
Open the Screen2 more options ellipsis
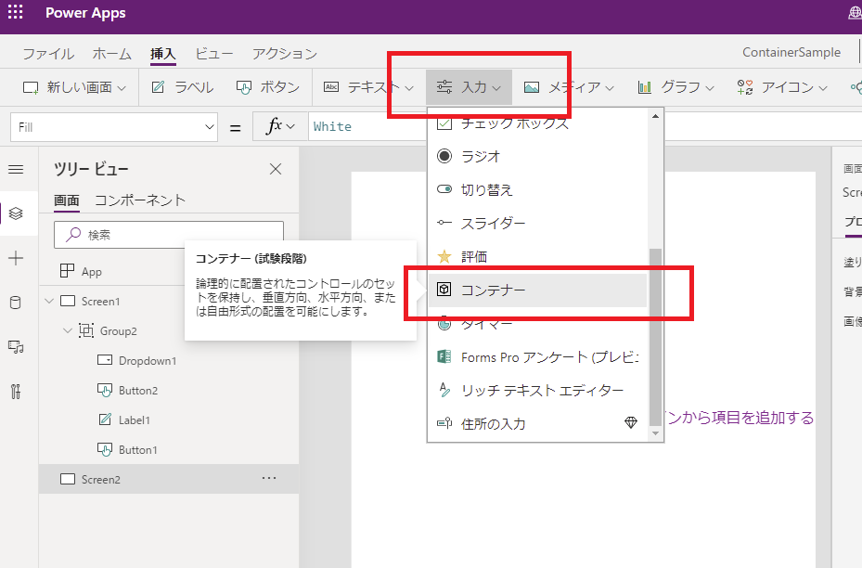pyautogui.click(x=269, y=478)
